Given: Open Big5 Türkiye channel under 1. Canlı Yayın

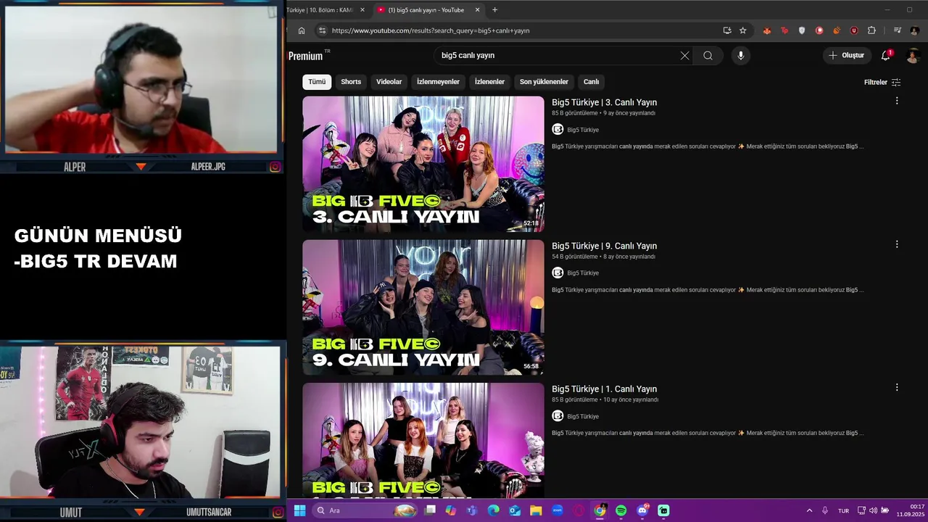Looking at the screenshot, I should click(583, 416).
